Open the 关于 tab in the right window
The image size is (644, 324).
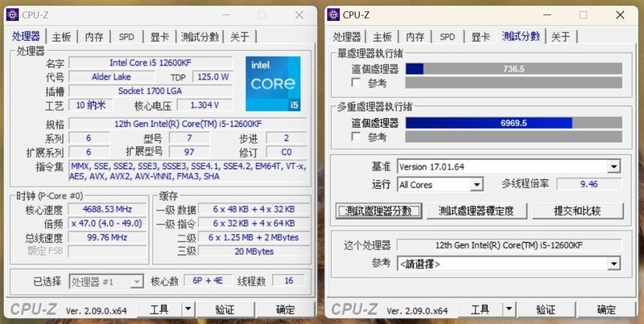click(561, 37)
